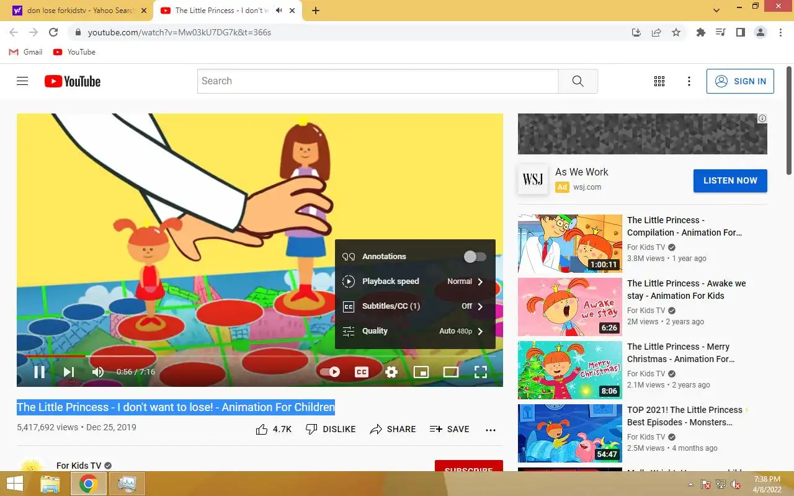Open Chrome extensions puzzle icon
This screenshot has width=794, height=496.
pos(701,32)
